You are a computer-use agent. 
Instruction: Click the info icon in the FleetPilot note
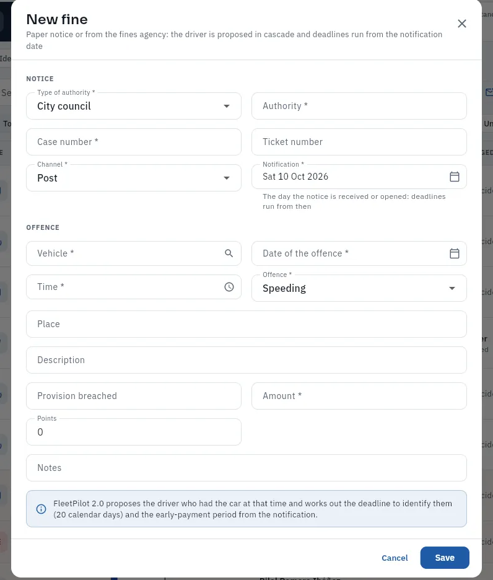[41, 509]
